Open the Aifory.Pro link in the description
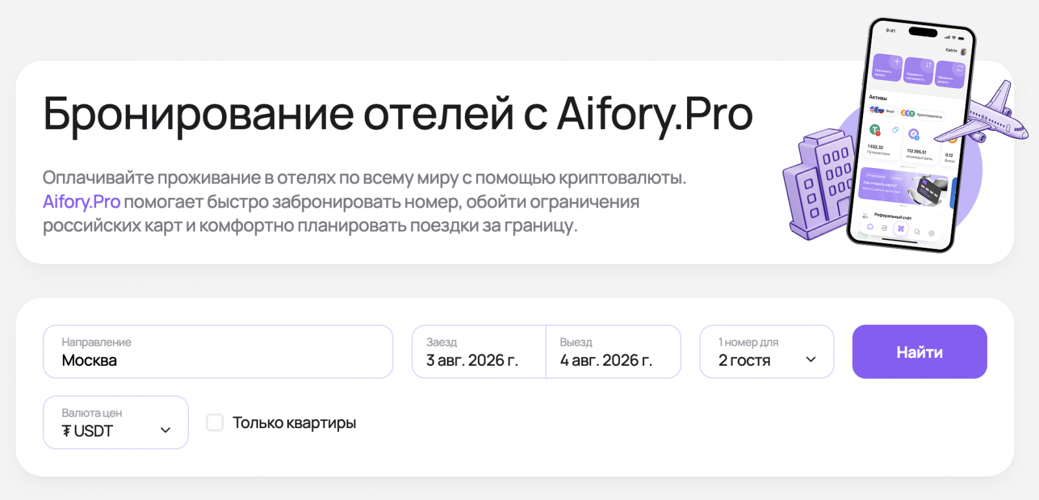The height and width of the screenshot is (500, 1039). (x=82, y=202)
